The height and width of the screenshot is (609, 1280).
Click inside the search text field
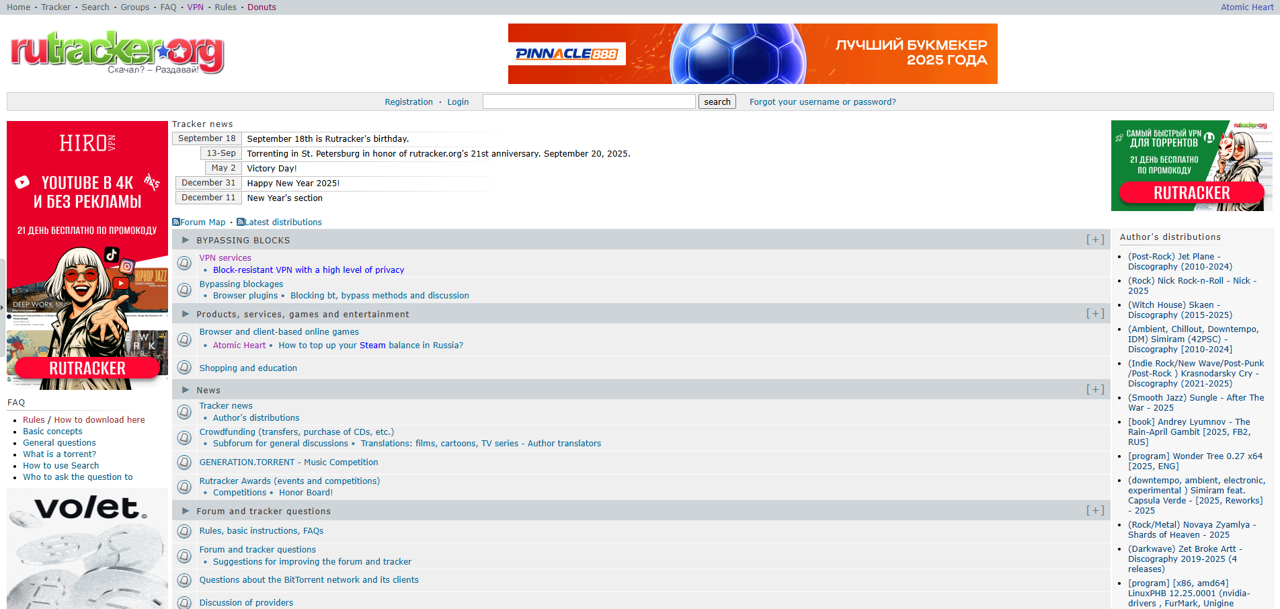tap(589, 101)
